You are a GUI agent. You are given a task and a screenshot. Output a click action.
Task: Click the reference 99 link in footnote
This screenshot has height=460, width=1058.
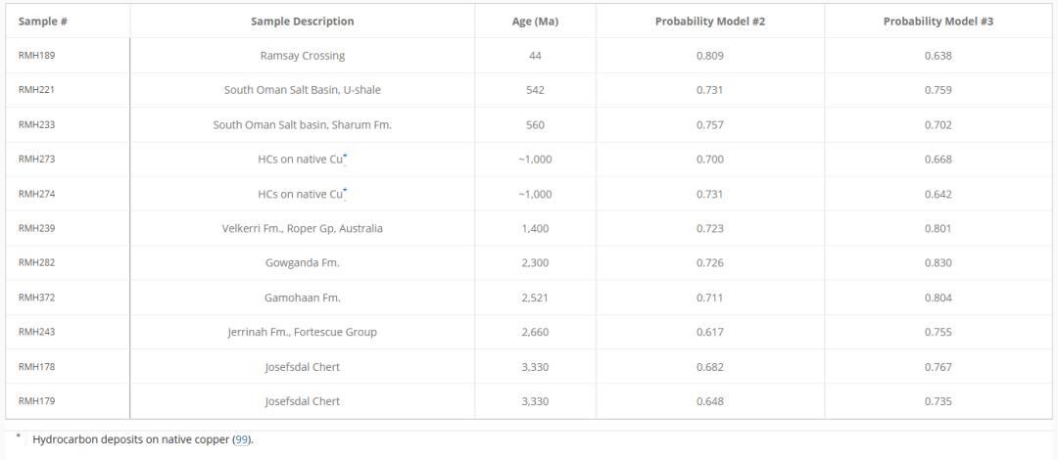(x=241, y=439)
